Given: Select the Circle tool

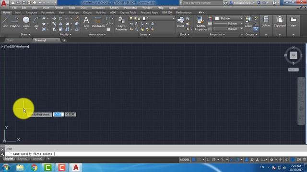Looking at the screenshot, I should tap(26, 22).
